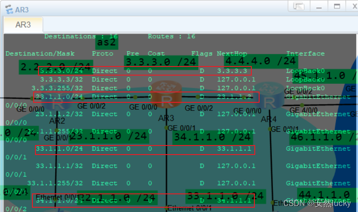Viewport: 358px width, 212px height.
Task: Click the 'AR2' device name label
Action: [x=57, y=121]
